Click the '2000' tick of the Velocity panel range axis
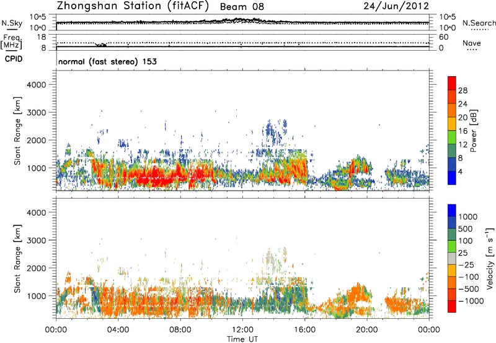This screenshot has height=343, width=496. (x=37, y=268)
